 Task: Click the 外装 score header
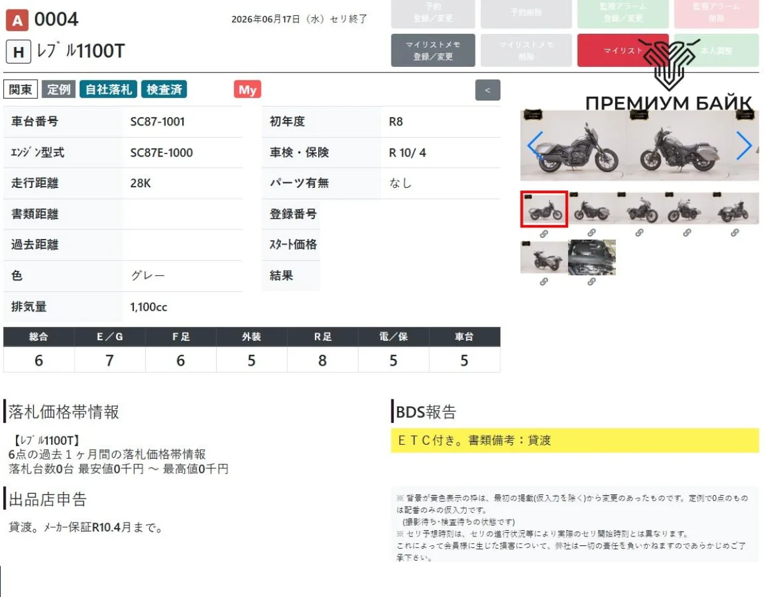point(252,337)
